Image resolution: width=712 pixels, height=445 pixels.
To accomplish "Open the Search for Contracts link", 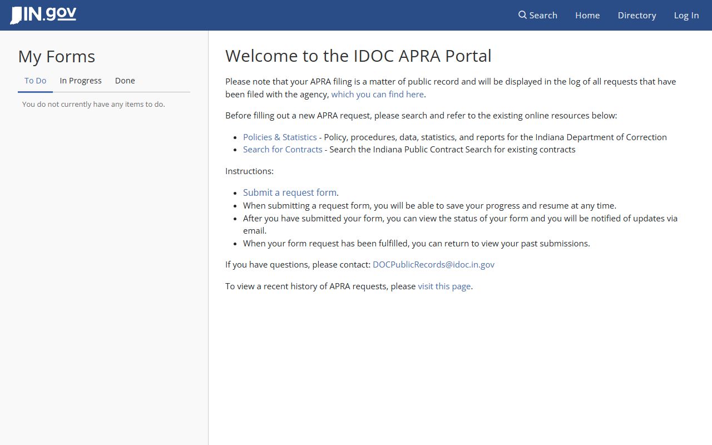I will click(283, 150).
